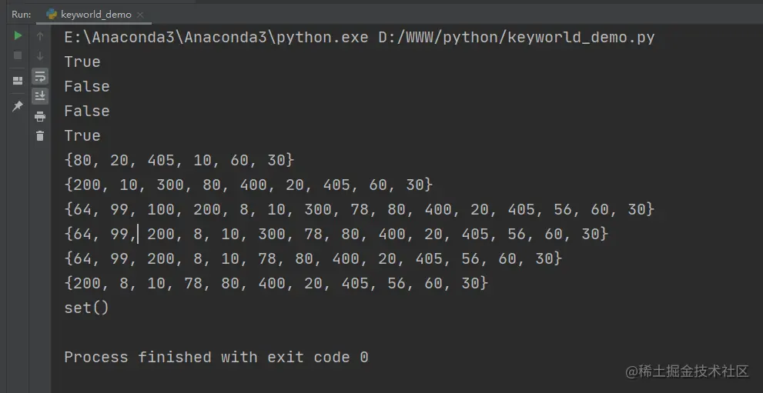763x393 pixels.
Task: Click the E:\Anaconda3 python.exe interpreter path
Action: [x=216, y=38]
